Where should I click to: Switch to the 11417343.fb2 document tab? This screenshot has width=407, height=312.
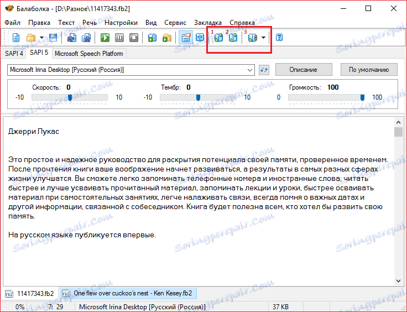[x=31, y=294]
